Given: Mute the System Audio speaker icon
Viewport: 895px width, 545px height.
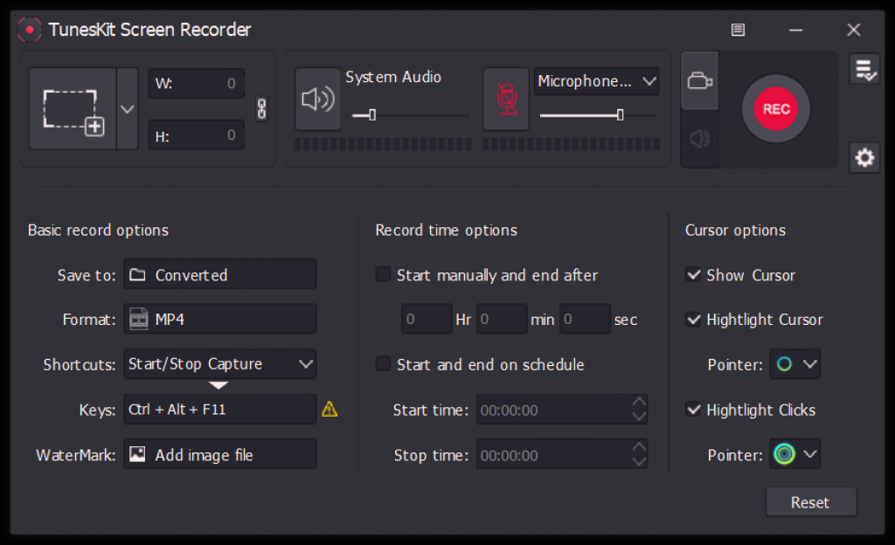Looking at the screenshot, I should tap(318, 100).
